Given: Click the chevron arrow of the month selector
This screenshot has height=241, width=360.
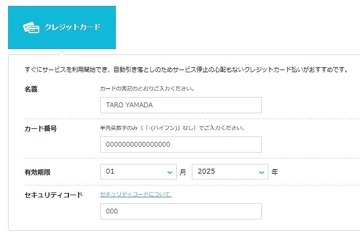Looking at the screenshot, I should pos(170,173).
